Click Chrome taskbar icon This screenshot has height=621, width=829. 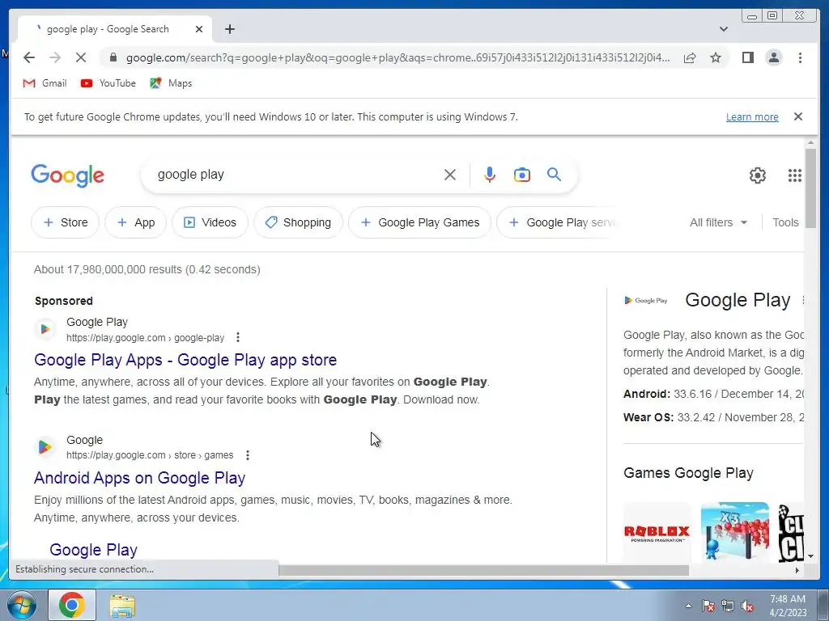tap(72, 605)
